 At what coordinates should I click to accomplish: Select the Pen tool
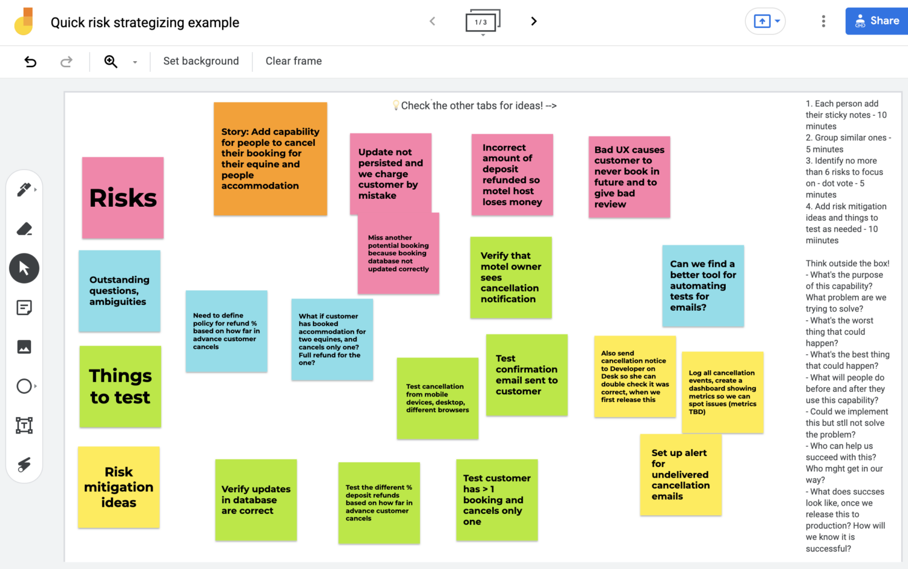[x=24, y=190]
